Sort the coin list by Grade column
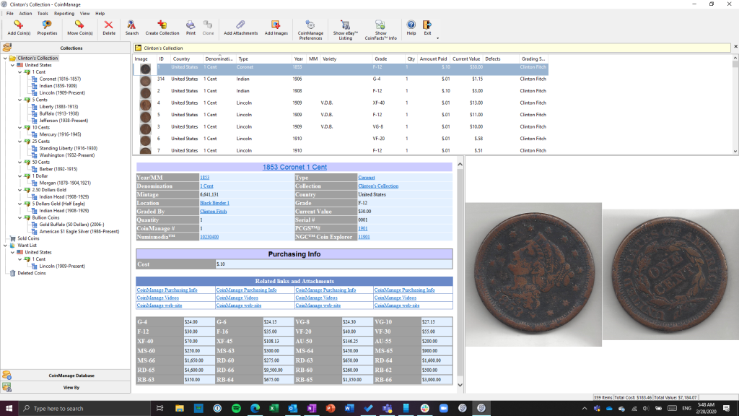The width and height of the screenshot is (739, 416). [x=380, y=59]
